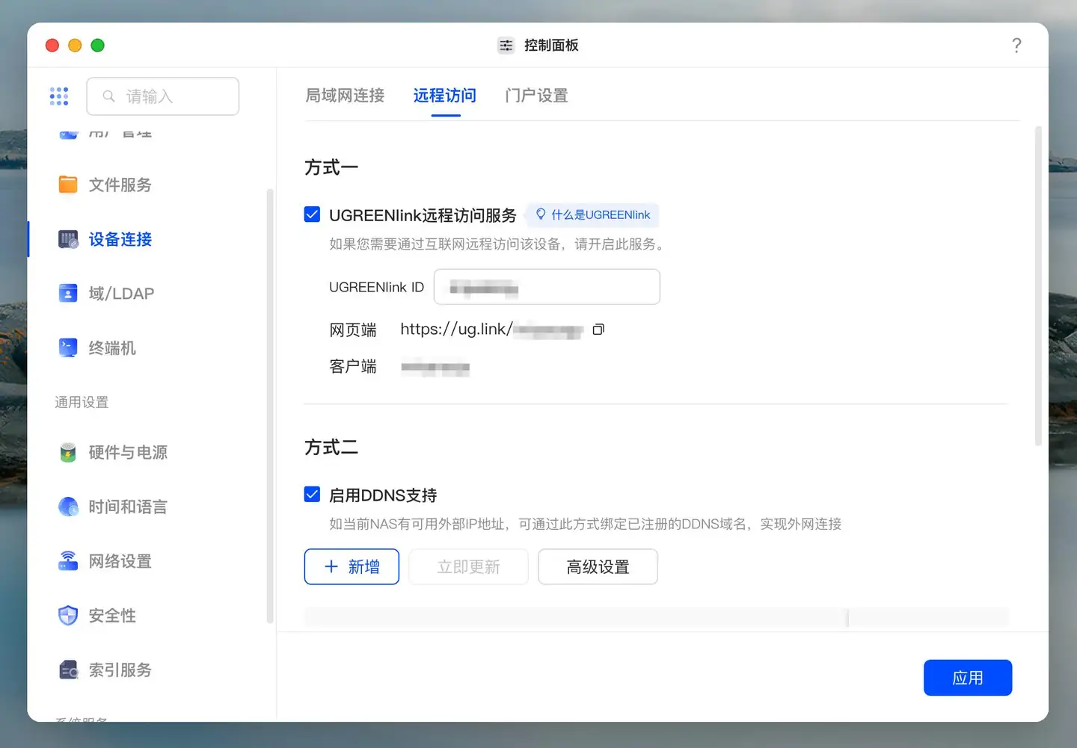
Task: Click the 新增 add button
Action: pyautogui.click(x=352, y=566)
